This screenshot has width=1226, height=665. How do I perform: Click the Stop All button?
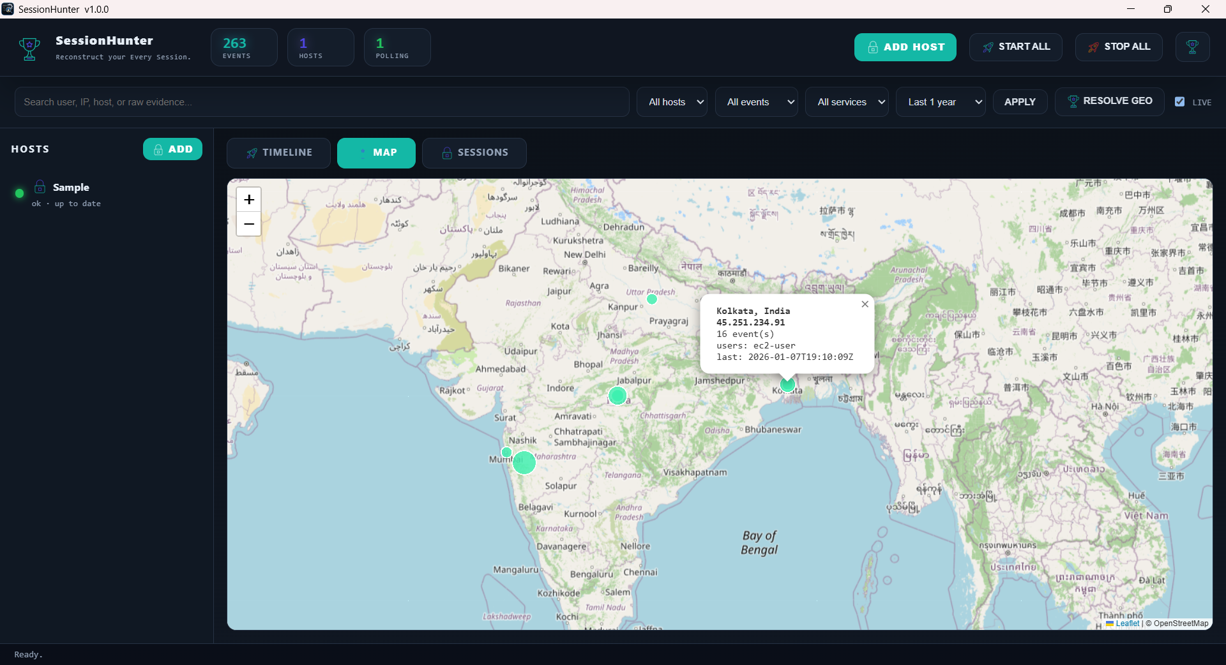point(1119,47)
